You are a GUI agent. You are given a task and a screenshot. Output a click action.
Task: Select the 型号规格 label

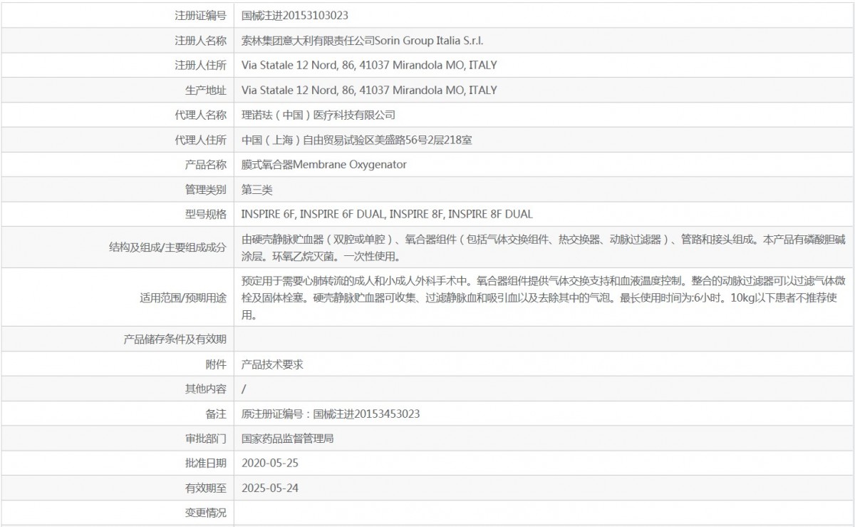click(206, 214)
